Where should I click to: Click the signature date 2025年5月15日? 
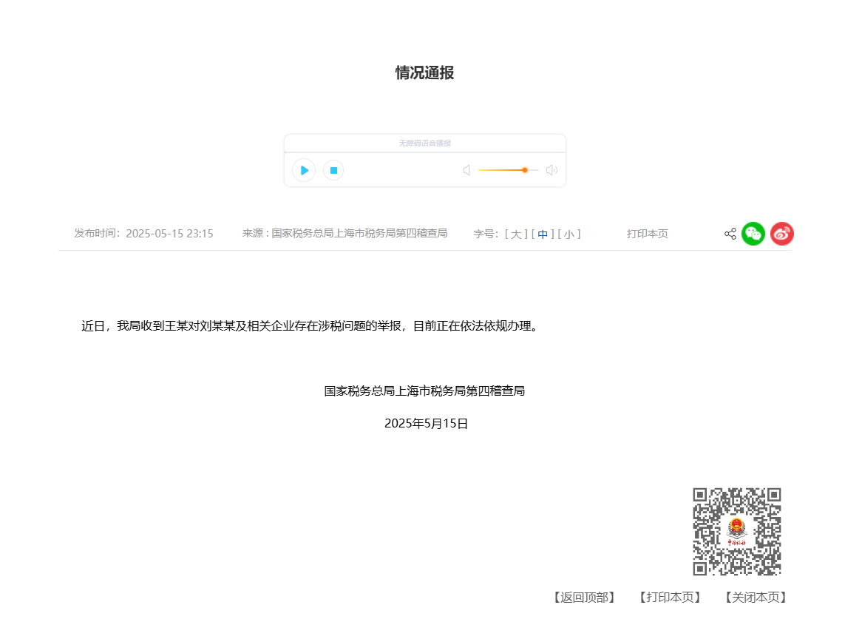coord(426,424)
